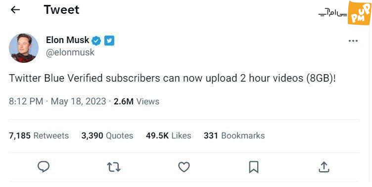Like the tweet with the heart icon
372x187 pixels.
coord(184,167)
